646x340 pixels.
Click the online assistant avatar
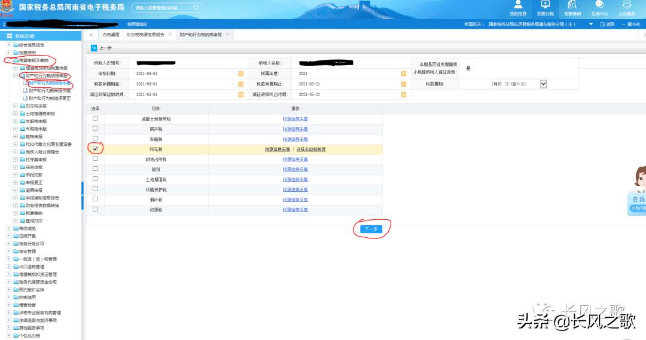coord(639,179)
